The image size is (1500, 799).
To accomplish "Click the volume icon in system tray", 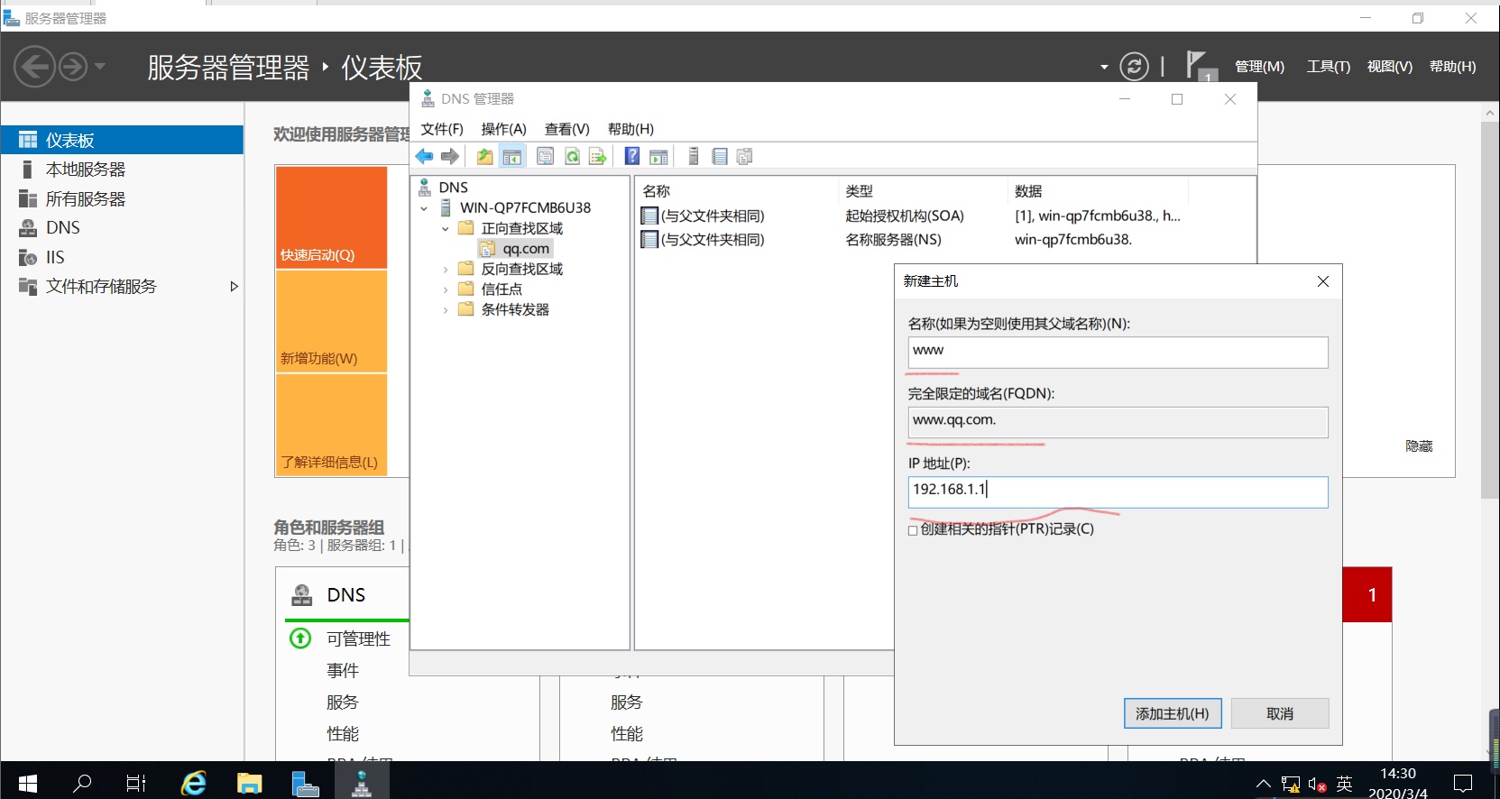I will (1318, 785).
